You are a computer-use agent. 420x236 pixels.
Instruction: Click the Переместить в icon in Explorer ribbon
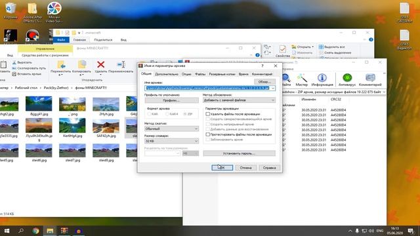(x=61, y=64)
